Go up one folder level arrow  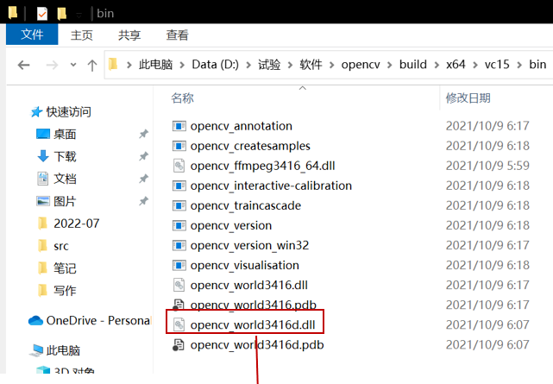coord(92,66)
